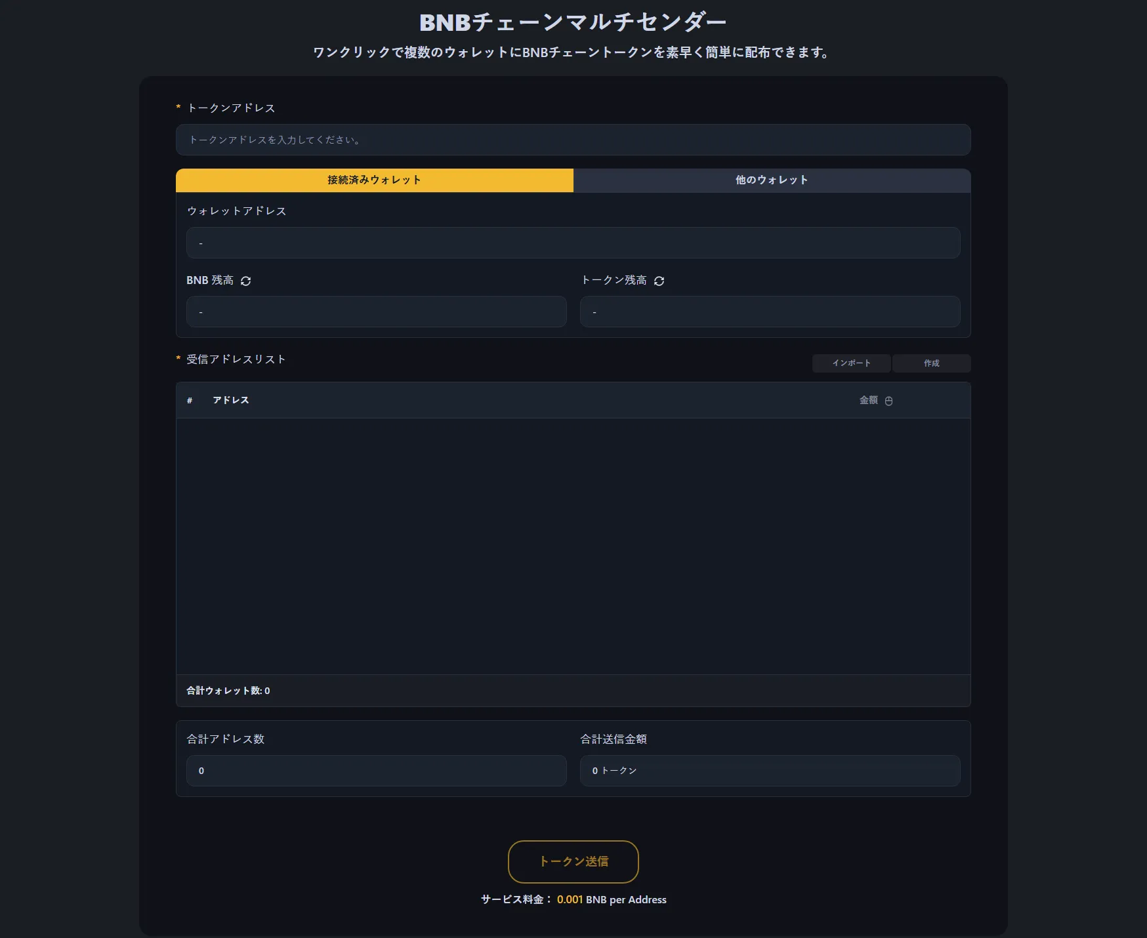Image resolution: width=1147 pixels, height=938 pixels.
Task: Refresh the BNB 残高 balance
Action: (x=246, y=281)
